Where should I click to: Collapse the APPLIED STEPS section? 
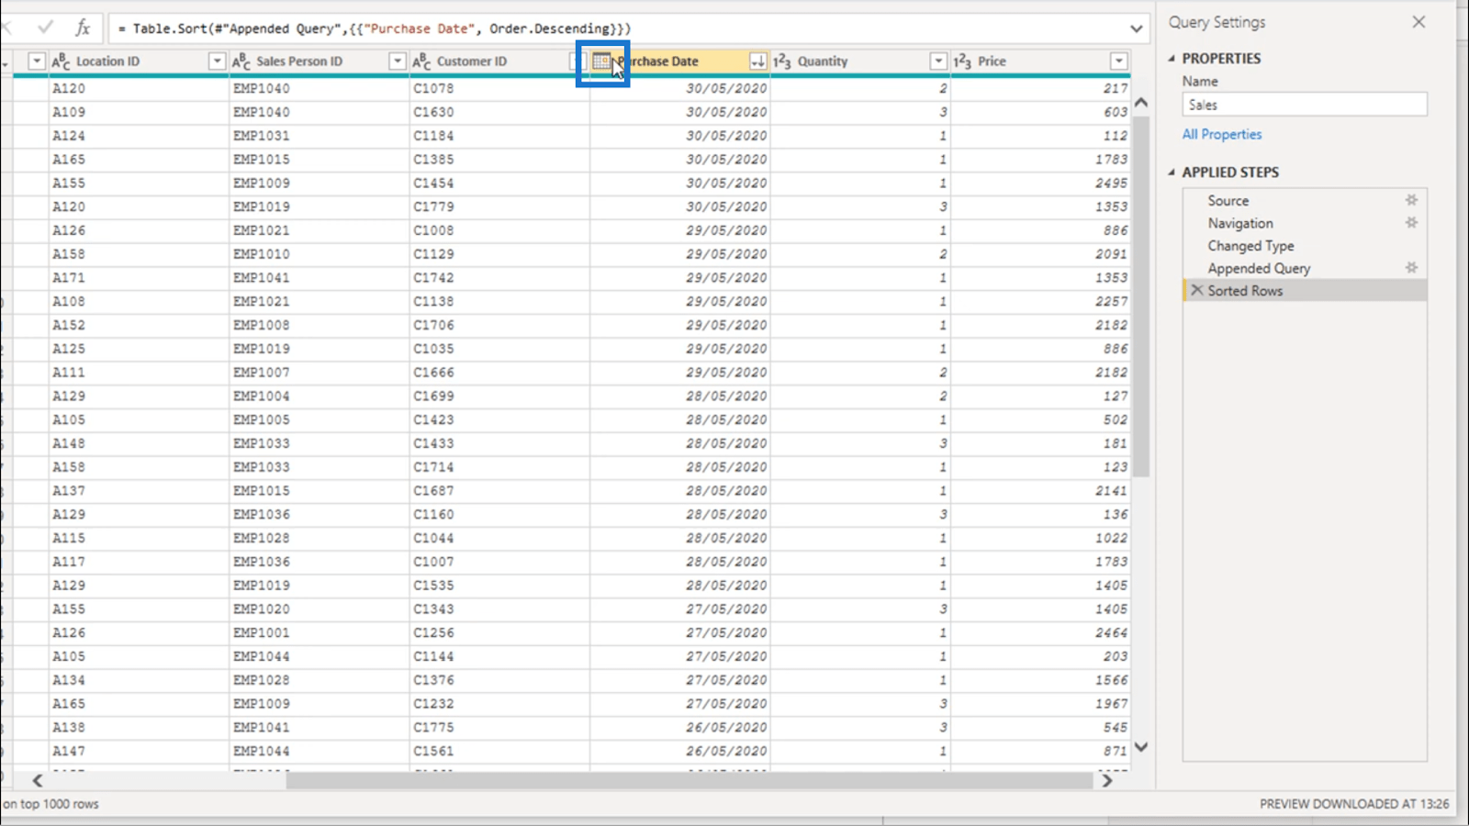(x=1172, y=172)
